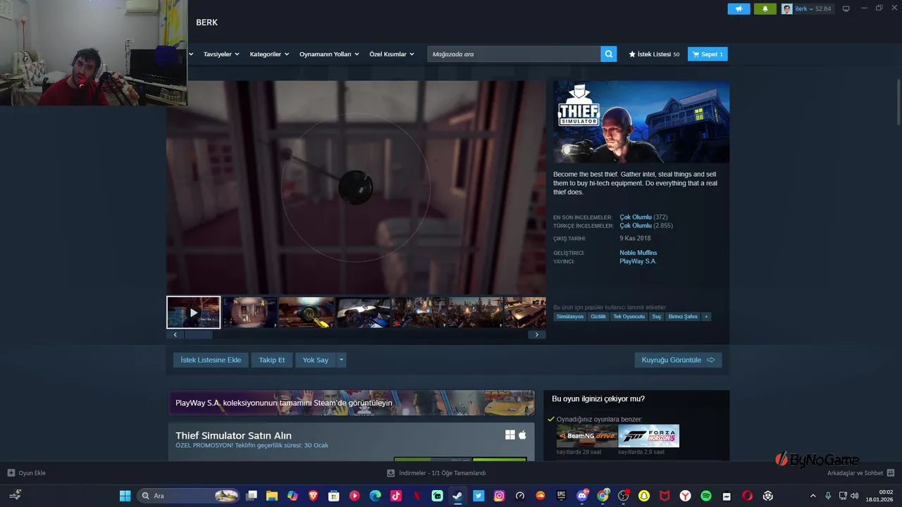The width and height of the screenshot is (902, 507).
Task: Click the Thief Simulator header image
Action: point(641,122)
